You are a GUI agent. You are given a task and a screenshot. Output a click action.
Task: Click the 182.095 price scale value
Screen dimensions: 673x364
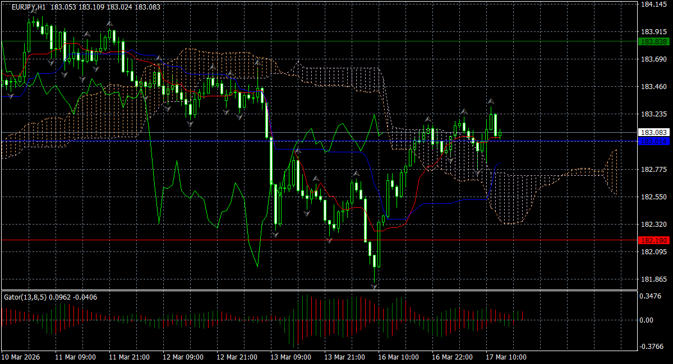[653, 252]
